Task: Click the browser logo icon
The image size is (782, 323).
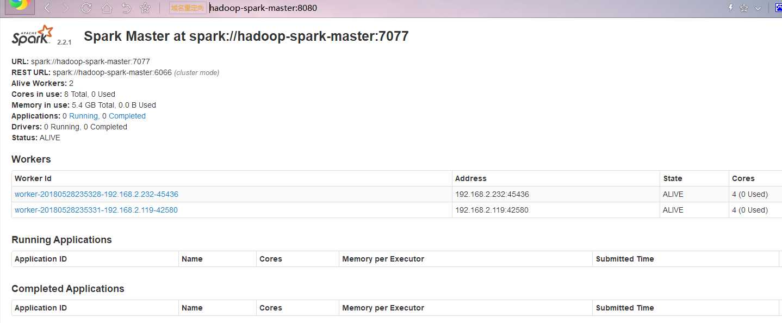Action: [x=20, y=6]
